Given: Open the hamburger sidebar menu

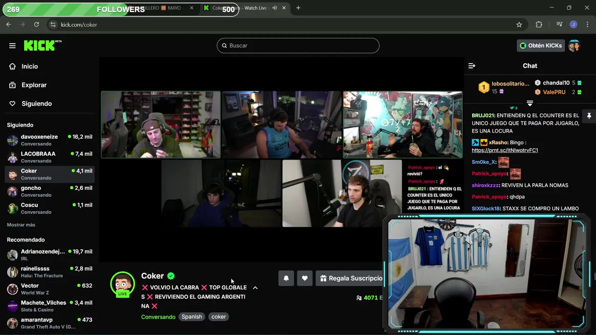Looking at the screenshot, I should tap(12, 46).
